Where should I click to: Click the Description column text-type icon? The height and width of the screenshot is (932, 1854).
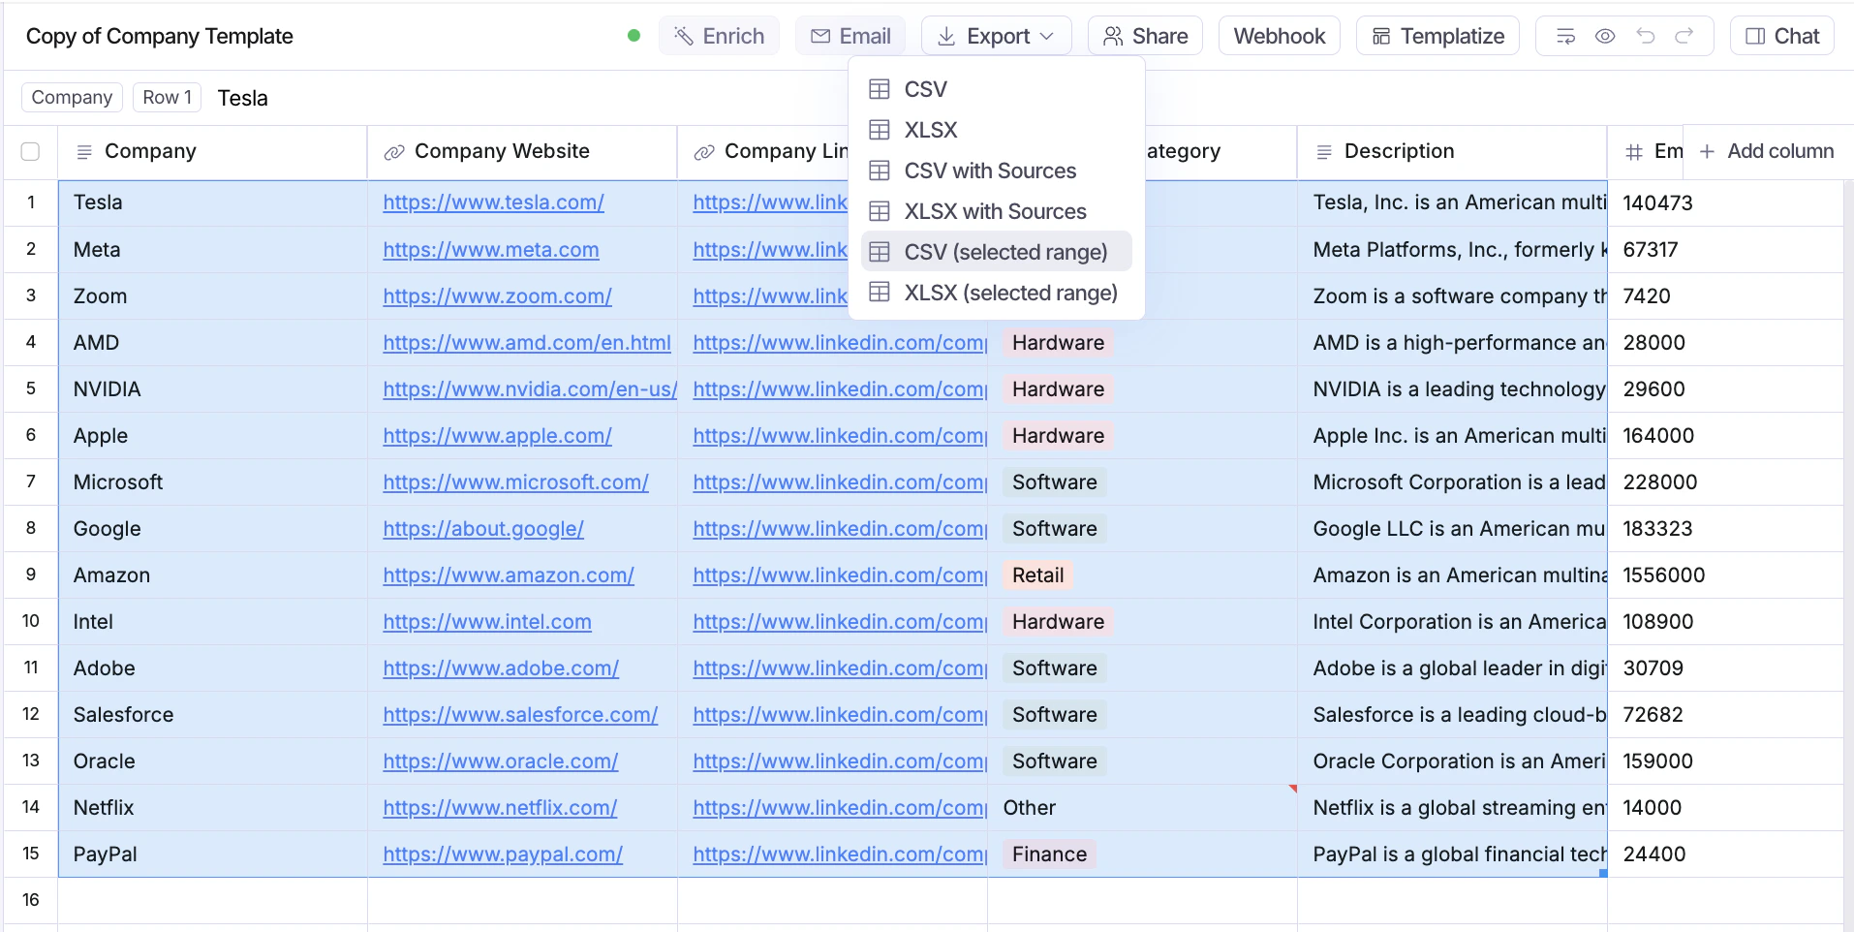(1324, 152)
